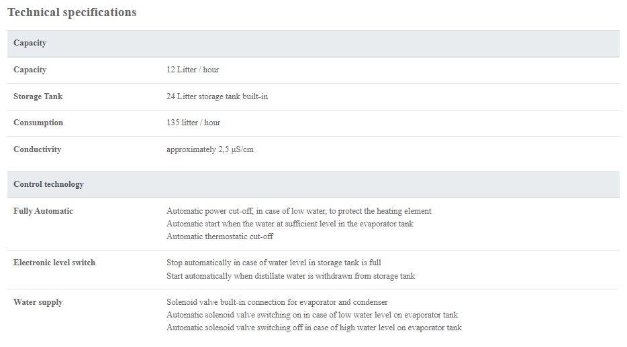Click the Technical specifications heading
The height and width of the screenshot is (347, 627).
72,13
